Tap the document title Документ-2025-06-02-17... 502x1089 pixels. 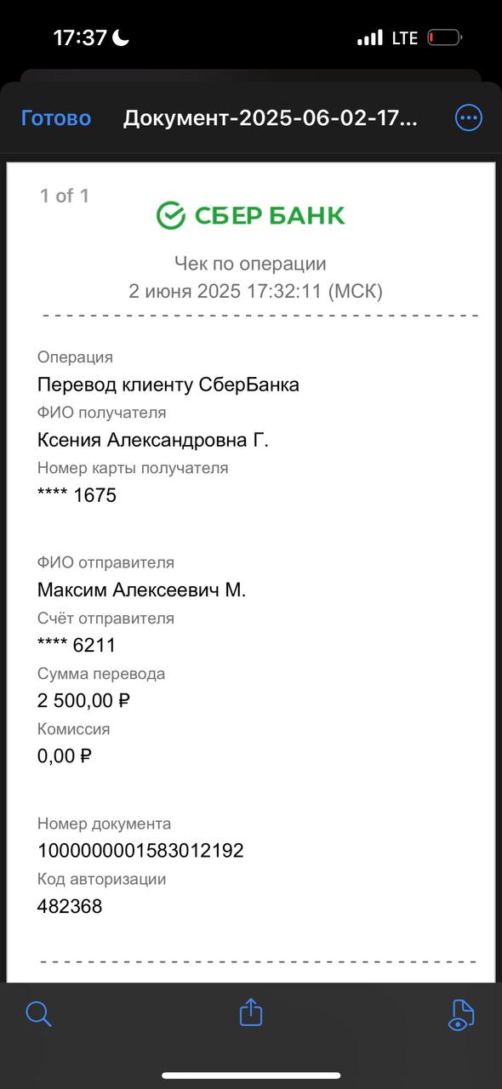(271, 118)
